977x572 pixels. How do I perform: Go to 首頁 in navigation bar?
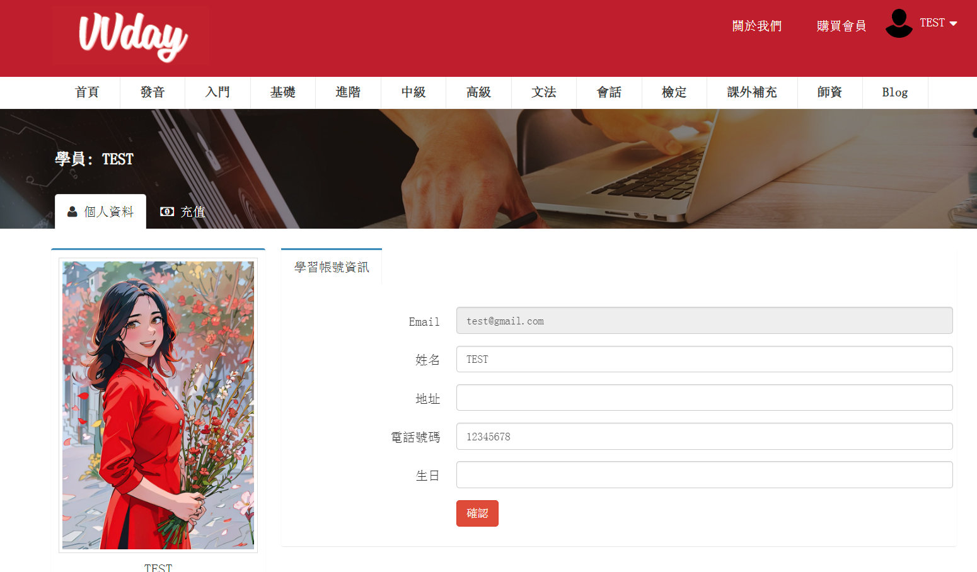(87, 93)
